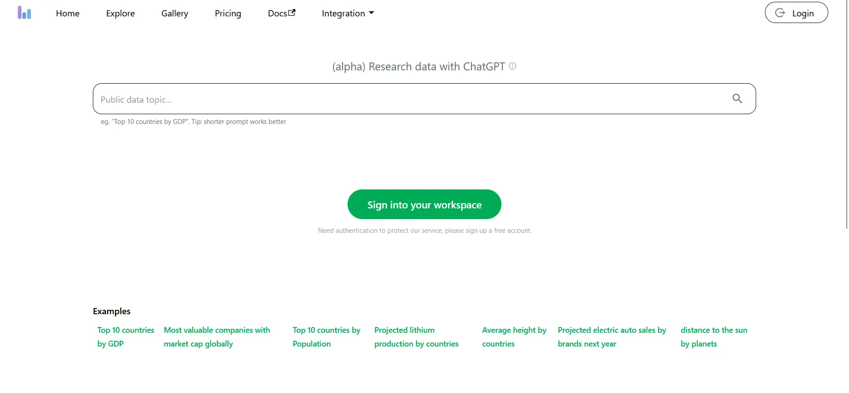The height and width of the screenshot is (393, 849).
Task: Click the login arrow icon
Action: 780,13
